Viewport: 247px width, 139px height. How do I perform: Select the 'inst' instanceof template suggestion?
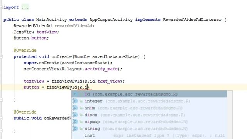[149, 136]
